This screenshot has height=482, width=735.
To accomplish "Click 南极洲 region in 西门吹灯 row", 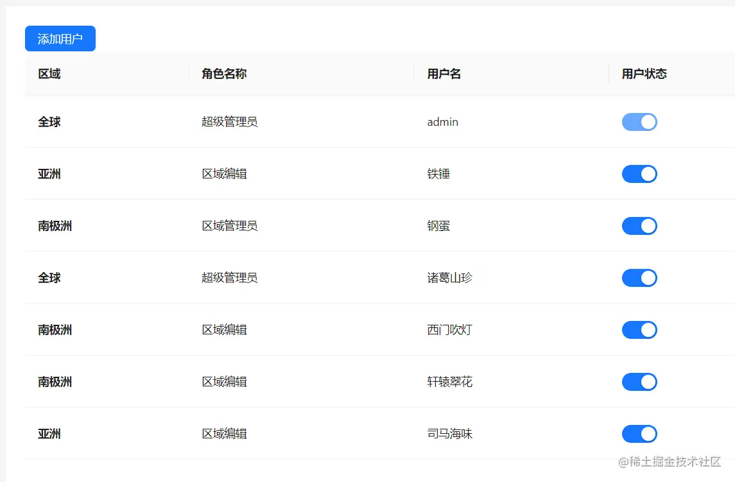I will [x=55, y=330].
